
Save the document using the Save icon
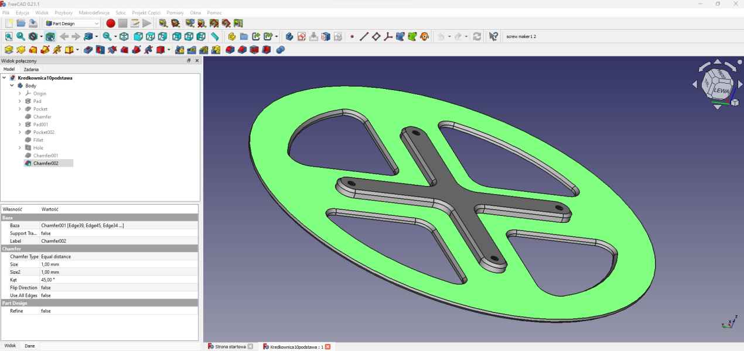point(33,23)
